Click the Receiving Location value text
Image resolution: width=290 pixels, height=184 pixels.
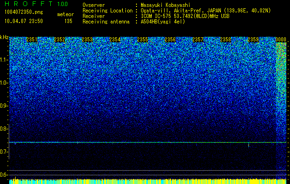206,11
